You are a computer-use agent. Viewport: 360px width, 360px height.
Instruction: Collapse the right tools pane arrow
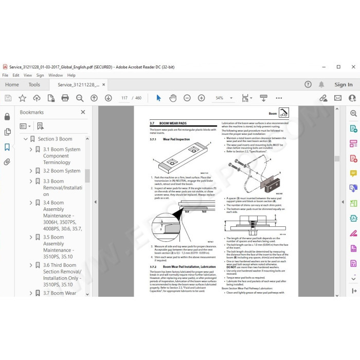[343, 202]
